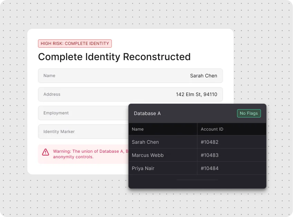Select the Address field with 142 Elm St
The height and width of the screenshot is (217, 293).
[x=130, y=94]
